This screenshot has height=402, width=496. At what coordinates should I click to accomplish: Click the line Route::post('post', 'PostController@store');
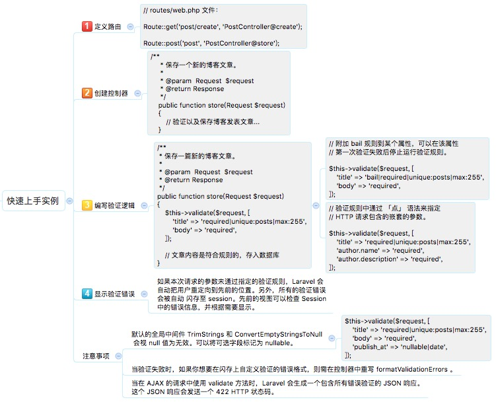(211, 44)
